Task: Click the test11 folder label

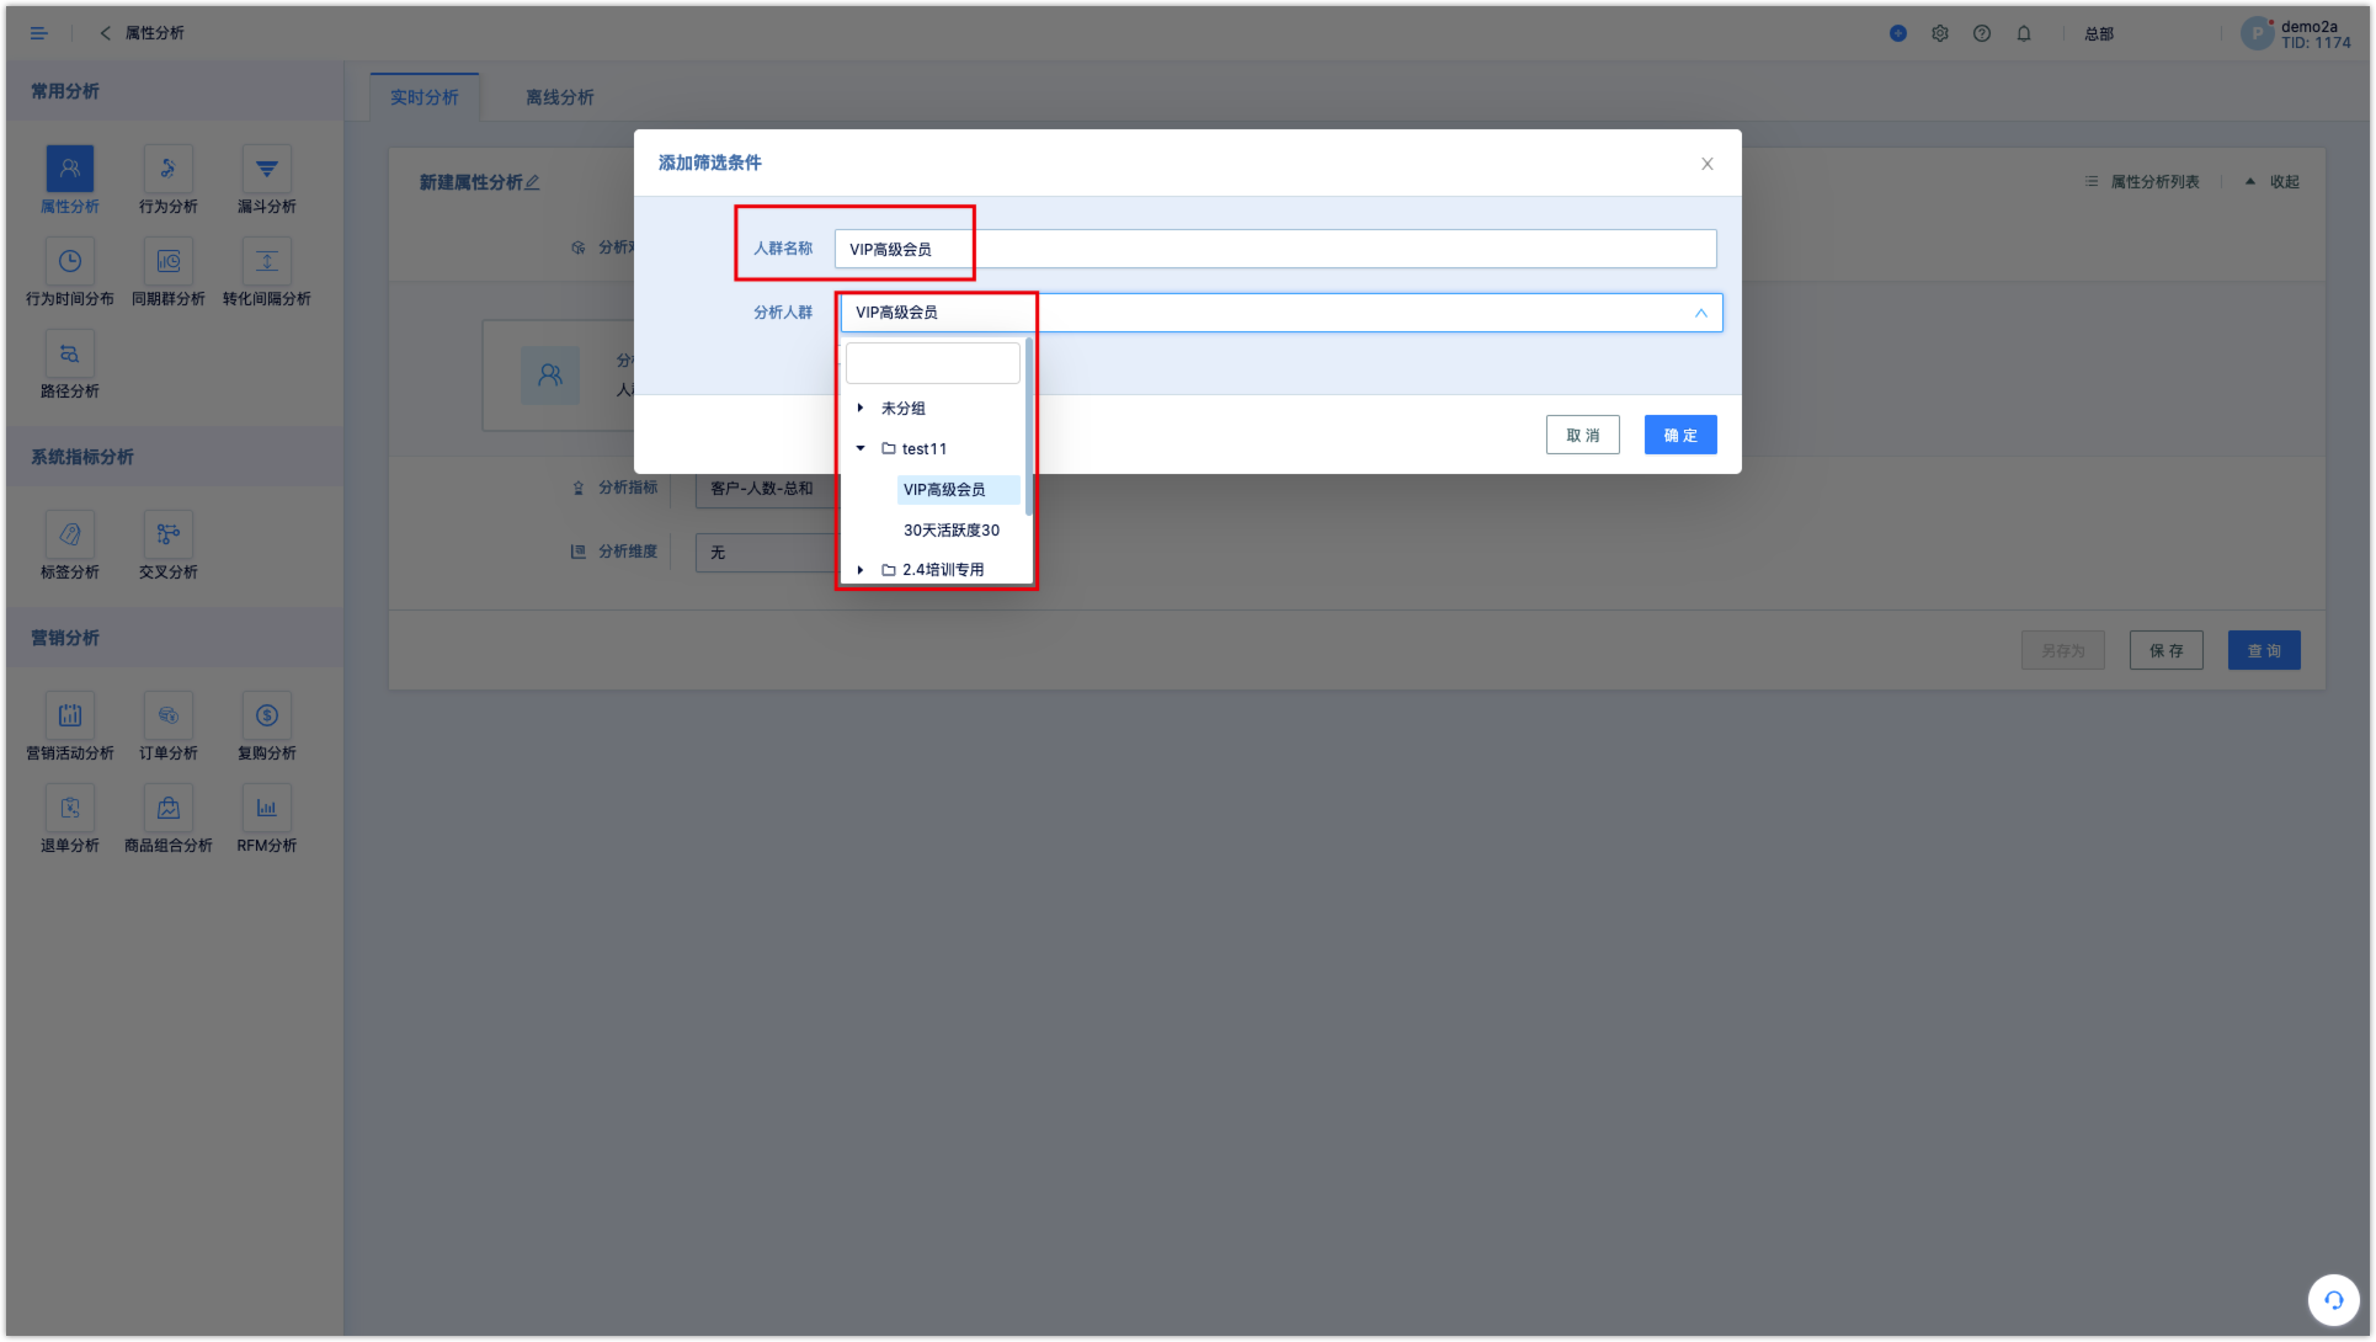Action: [x=923, y=448]
